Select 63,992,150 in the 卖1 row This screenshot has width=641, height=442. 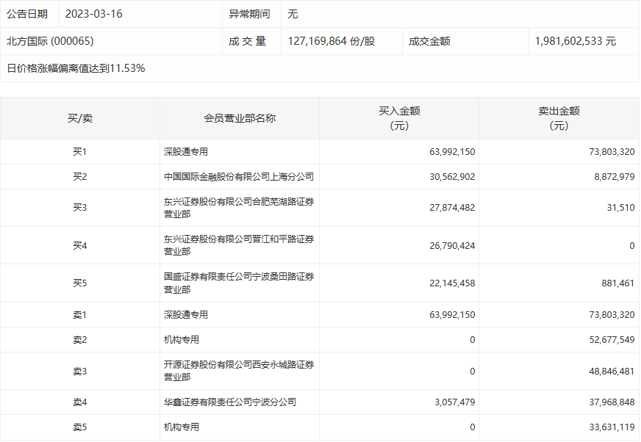[x=452, y=315]
